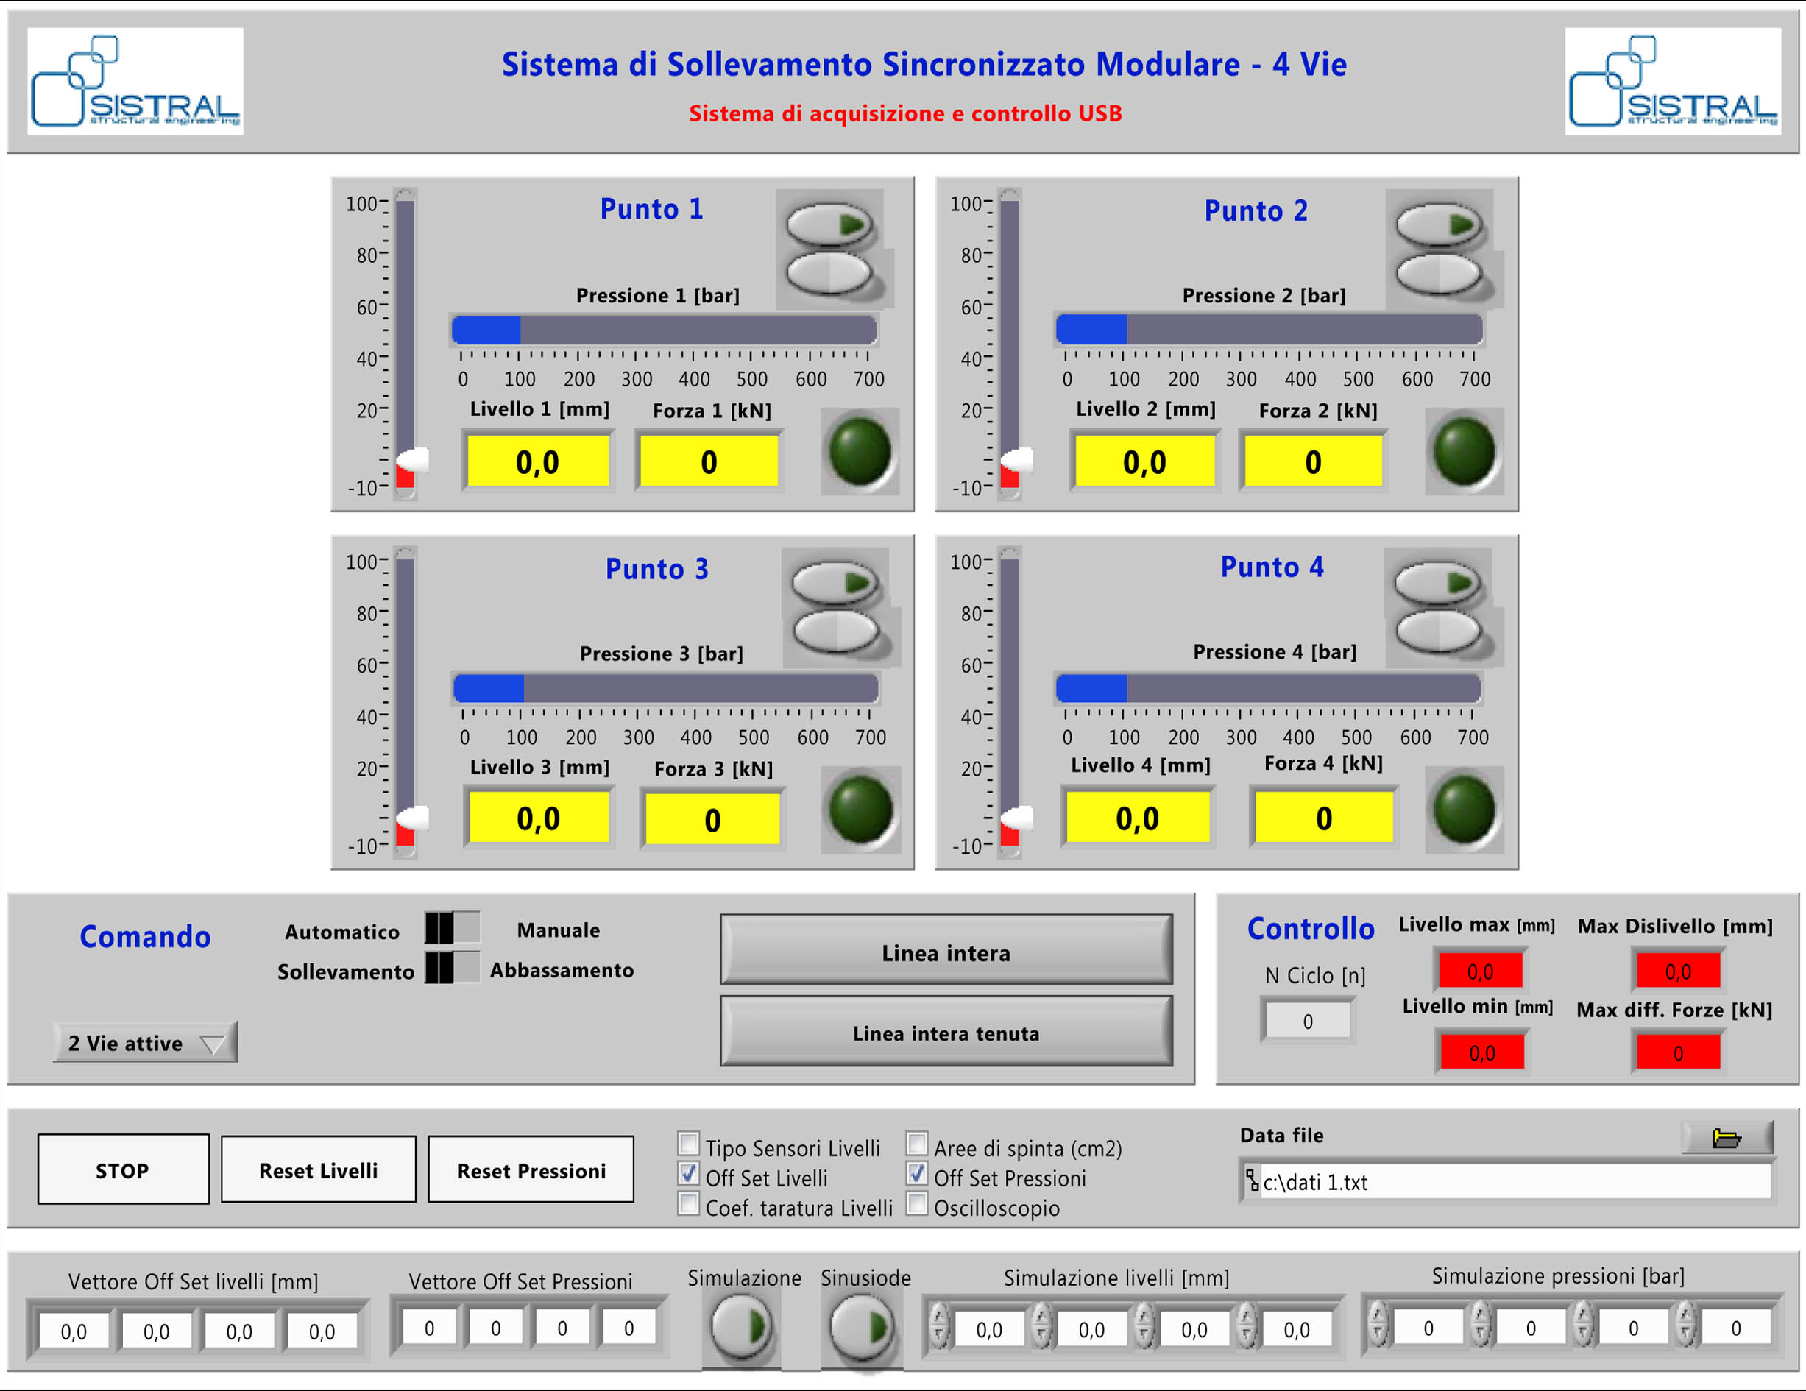Click the Livello 1 [mm] yellow display

537,461
